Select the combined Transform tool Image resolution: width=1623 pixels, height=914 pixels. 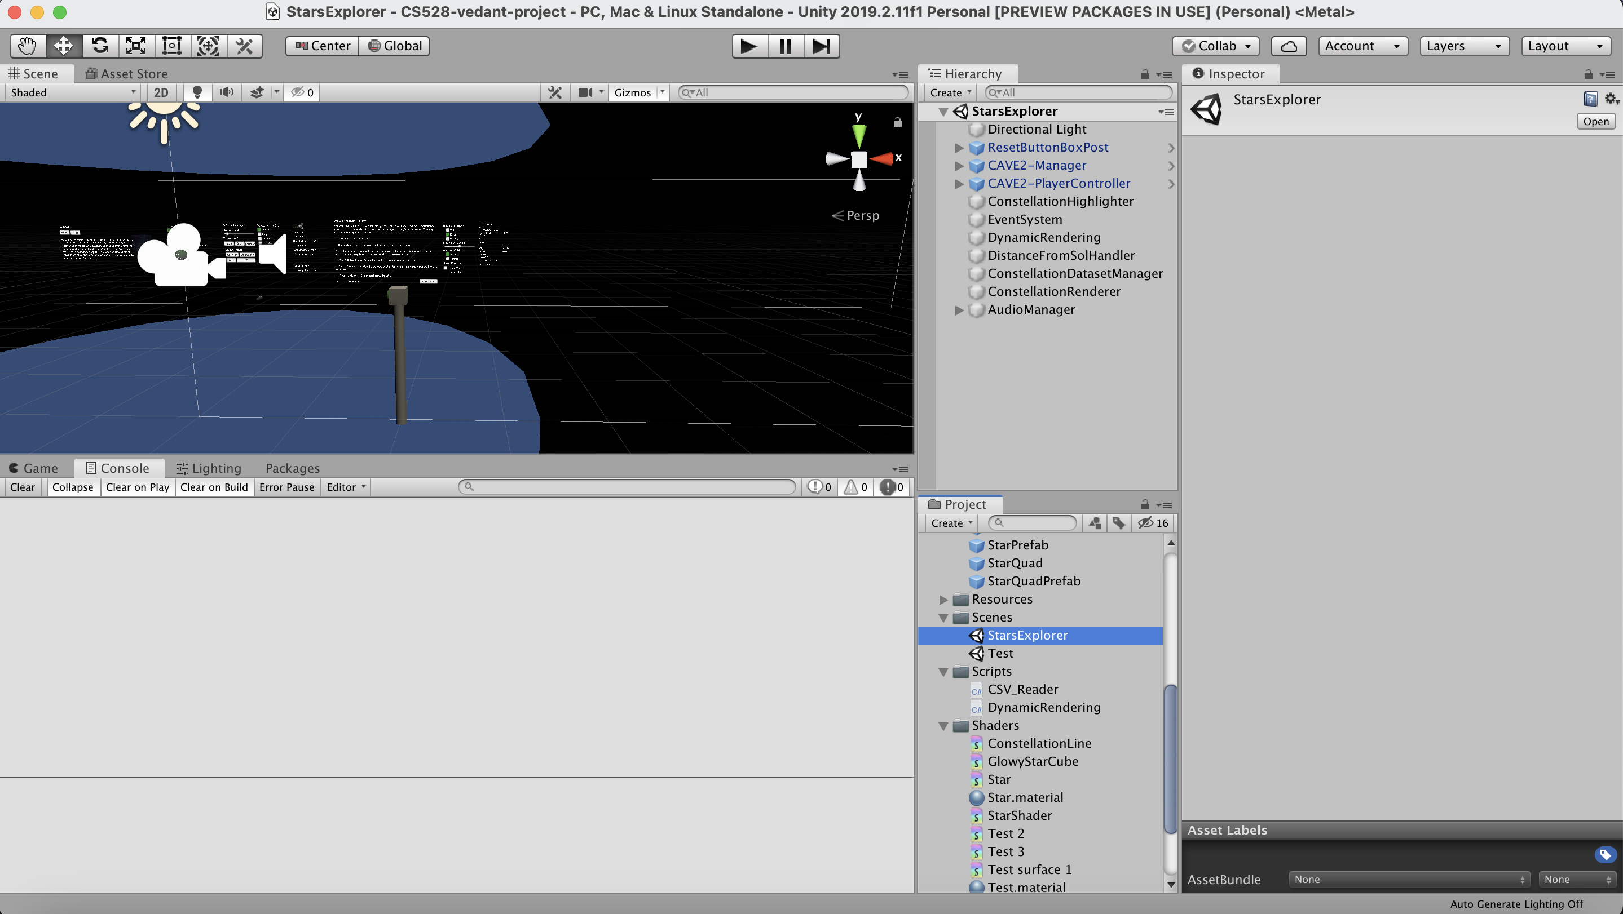[x=208, y=46]
